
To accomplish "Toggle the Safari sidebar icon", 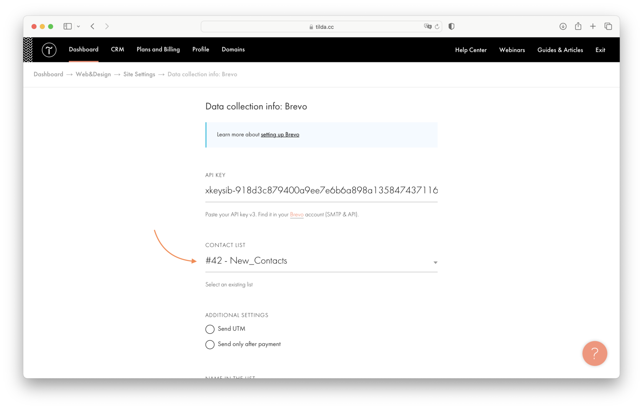I will pos(67,26).
